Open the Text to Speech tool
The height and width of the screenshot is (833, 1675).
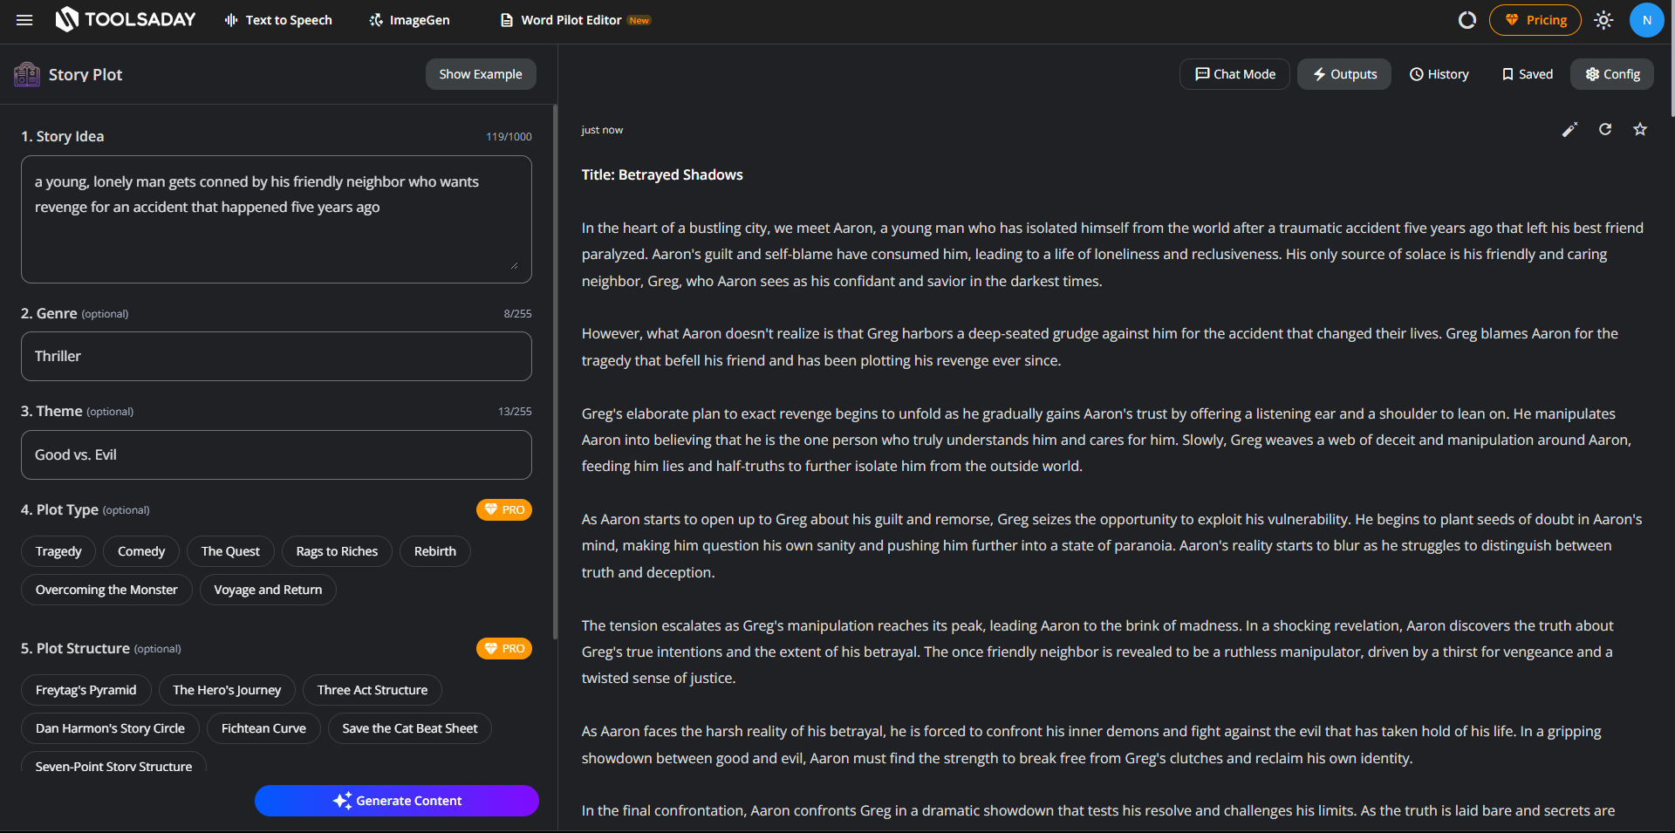coord(278,20)
